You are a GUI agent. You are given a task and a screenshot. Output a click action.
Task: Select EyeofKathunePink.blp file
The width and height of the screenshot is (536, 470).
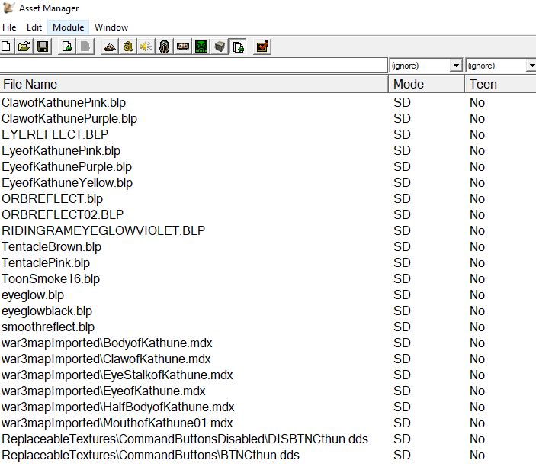(x=61, y=151)
